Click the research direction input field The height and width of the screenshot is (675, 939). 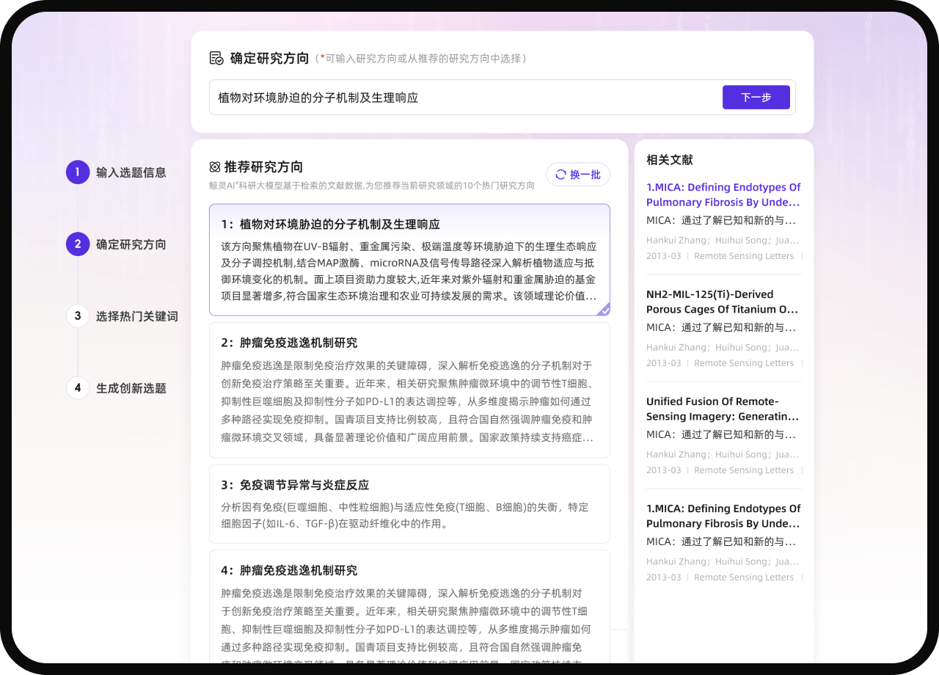[462, 98]
